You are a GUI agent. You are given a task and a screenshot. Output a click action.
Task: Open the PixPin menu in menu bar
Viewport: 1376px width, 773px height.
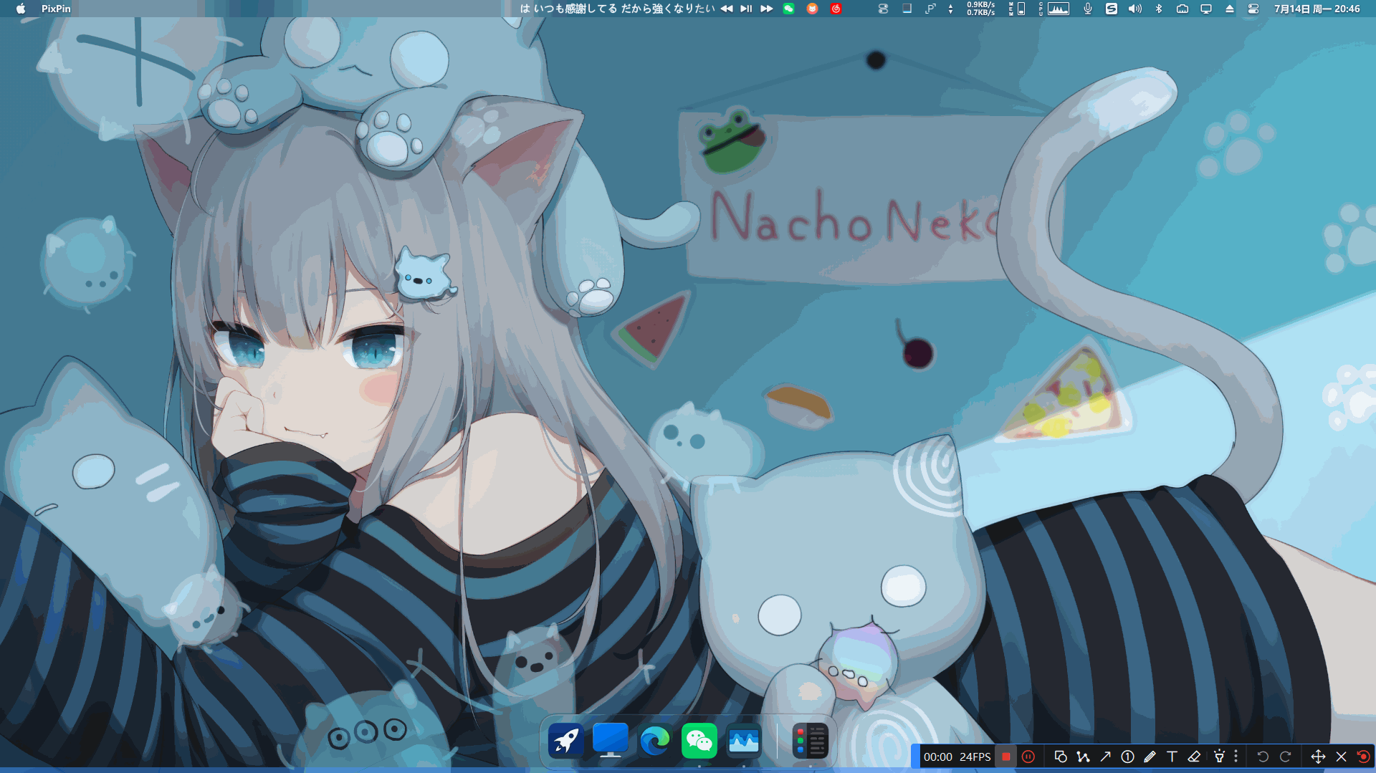(x=56, y=9)
